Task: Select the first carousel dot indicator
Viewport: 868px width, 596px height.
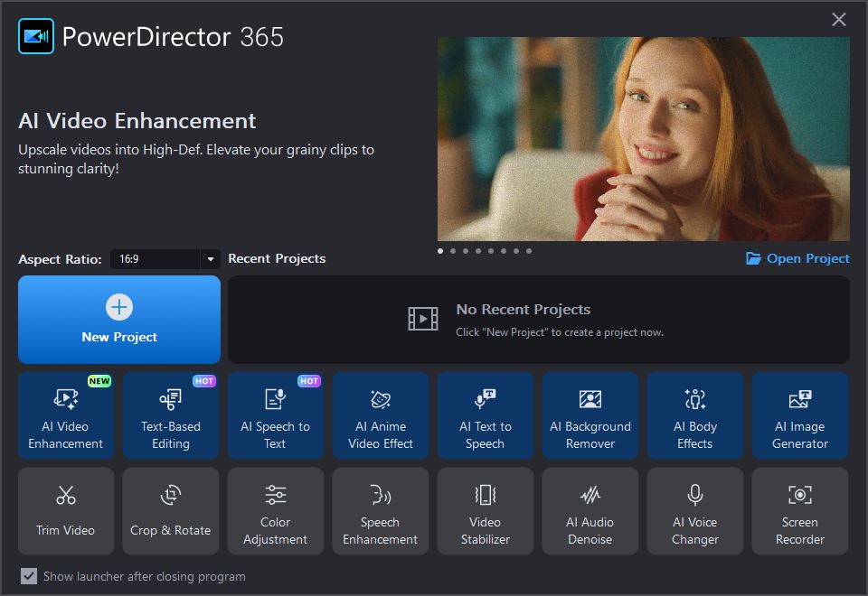Action: (x=440, y=251)
